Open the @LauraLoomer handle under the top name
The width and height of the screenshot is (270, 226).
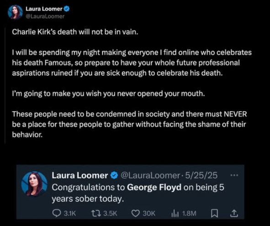tap(45, 16)
